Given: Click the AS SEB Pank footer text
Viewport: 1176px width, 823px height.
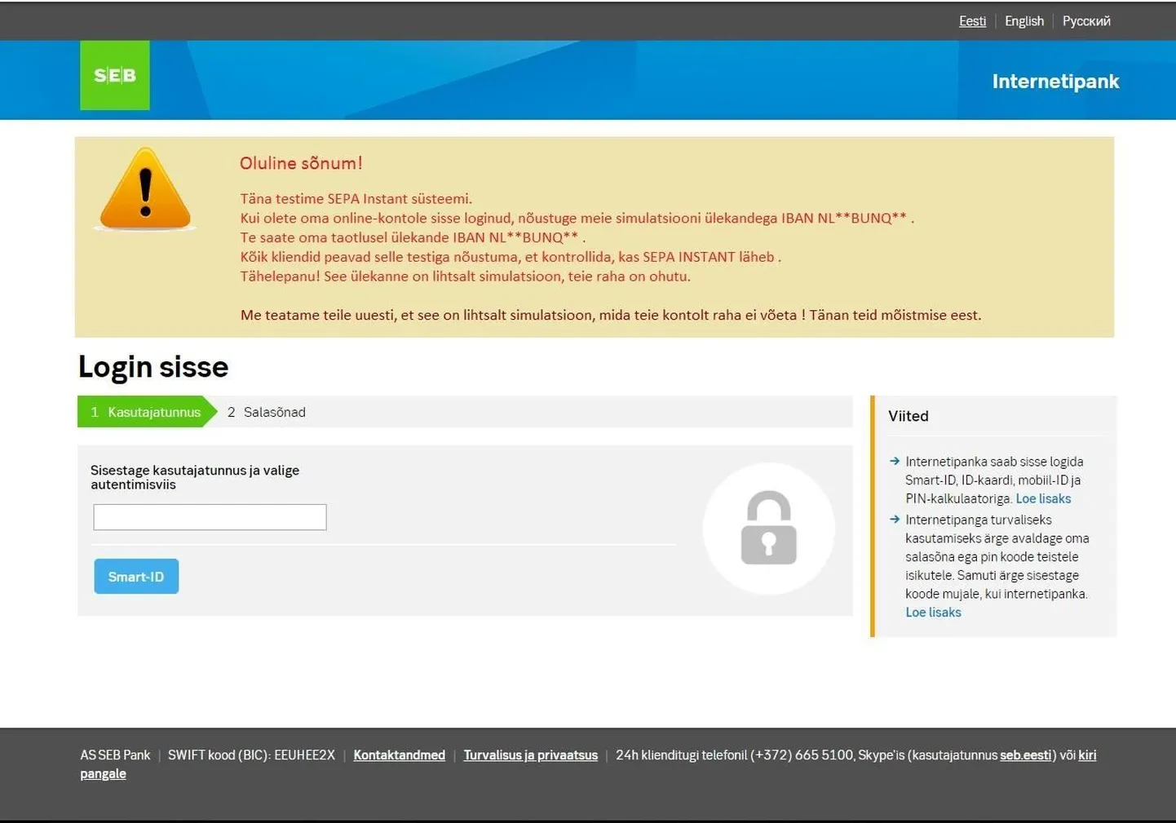Looking at the screenshot, I should click(115, 755).
